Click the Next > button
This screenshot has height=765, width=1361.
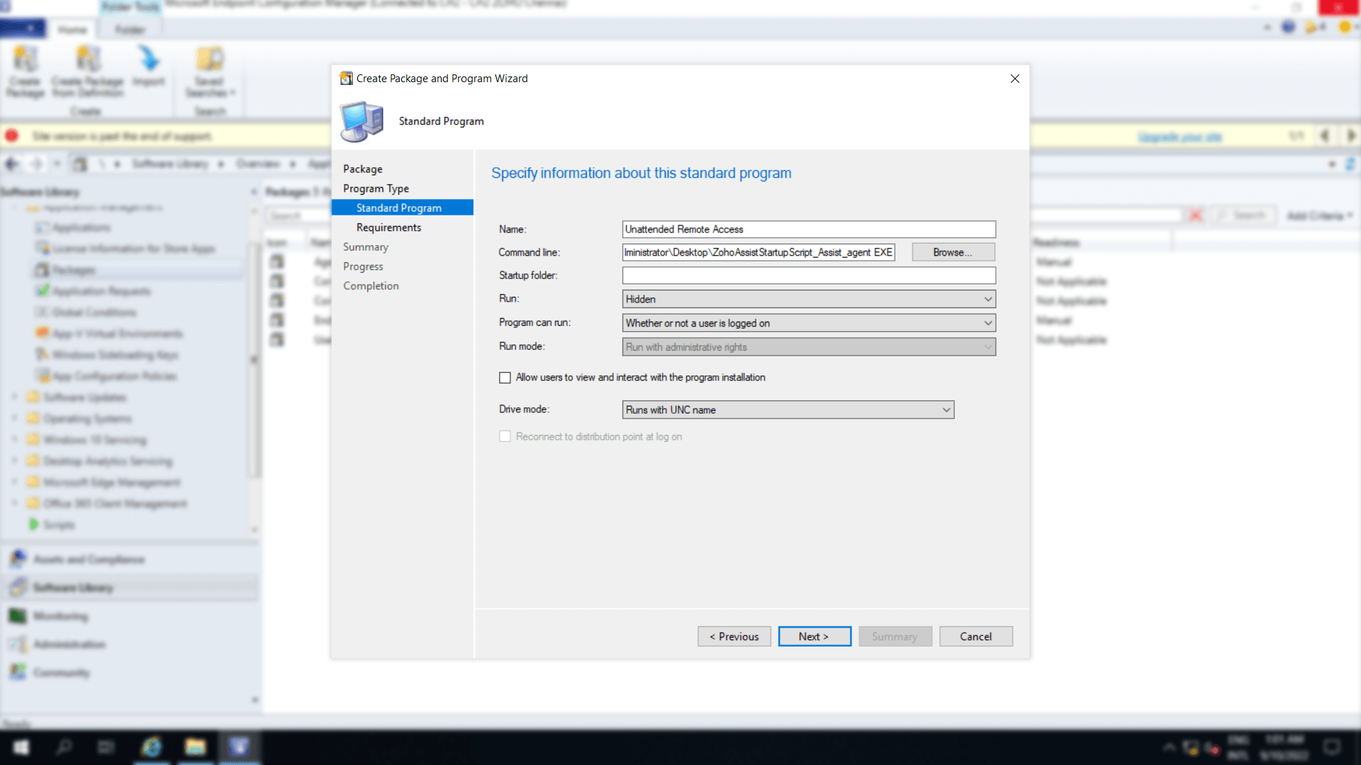814,636
